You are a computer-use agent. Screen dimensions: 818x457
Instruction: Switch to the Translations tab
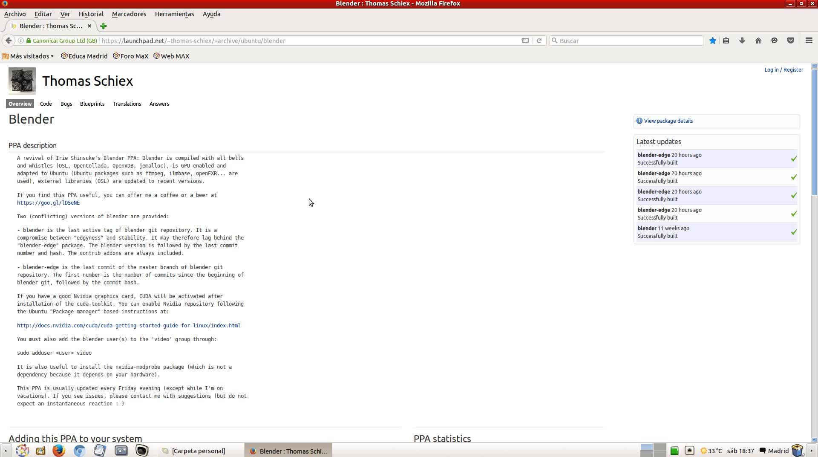127,104
